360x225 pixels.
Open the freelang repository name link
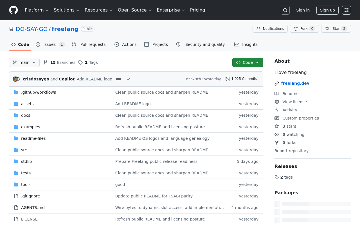click(65, 29)
